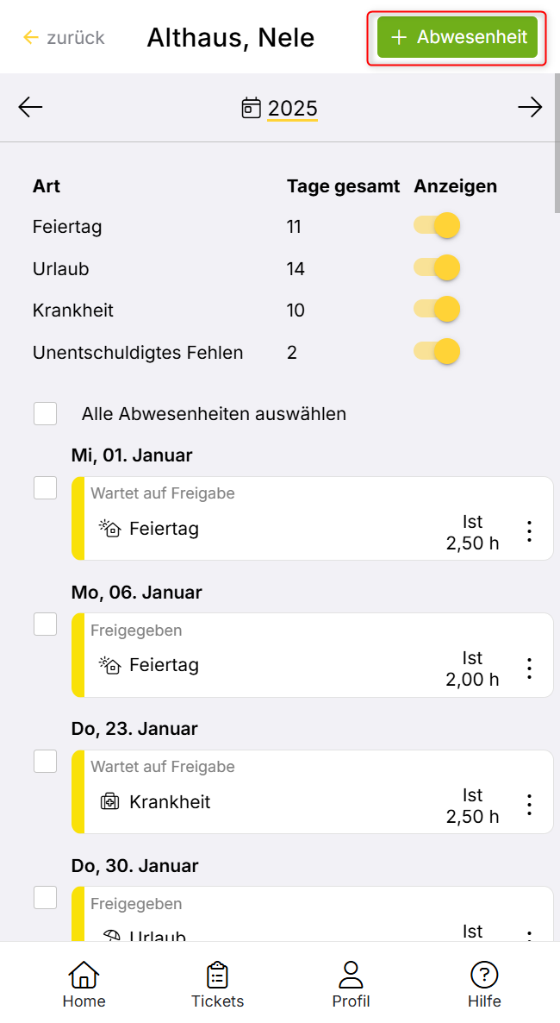The height and width of the screenshot is (1023, 560).
Task: Check 'Alle Abwesenheiten auswählen' checkbox
Action: tap(46, 414)
